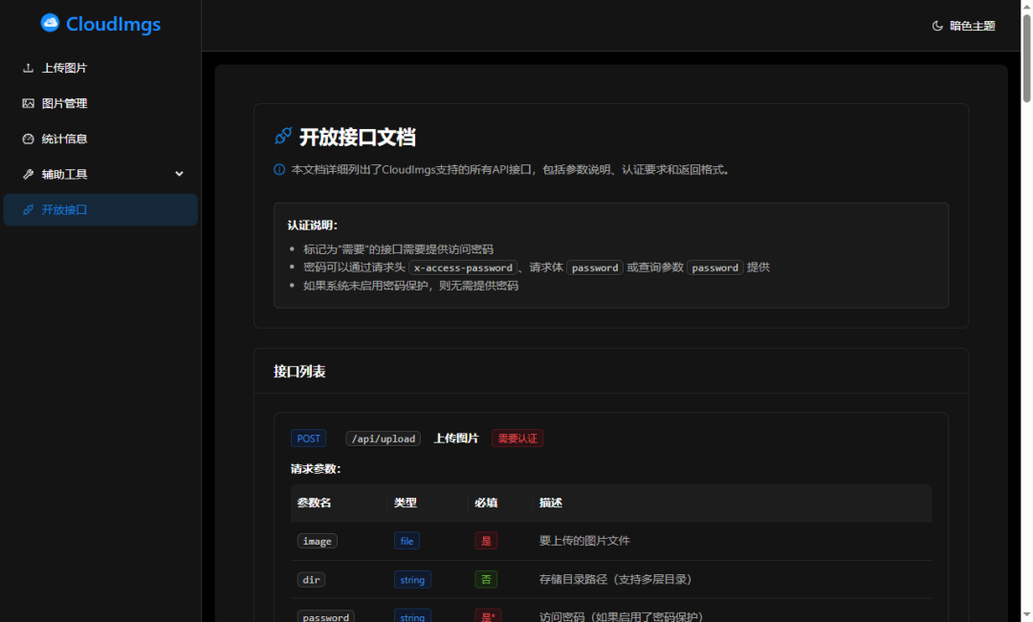Collapse the 辅助工具 section via its chevron

[179, 173]
